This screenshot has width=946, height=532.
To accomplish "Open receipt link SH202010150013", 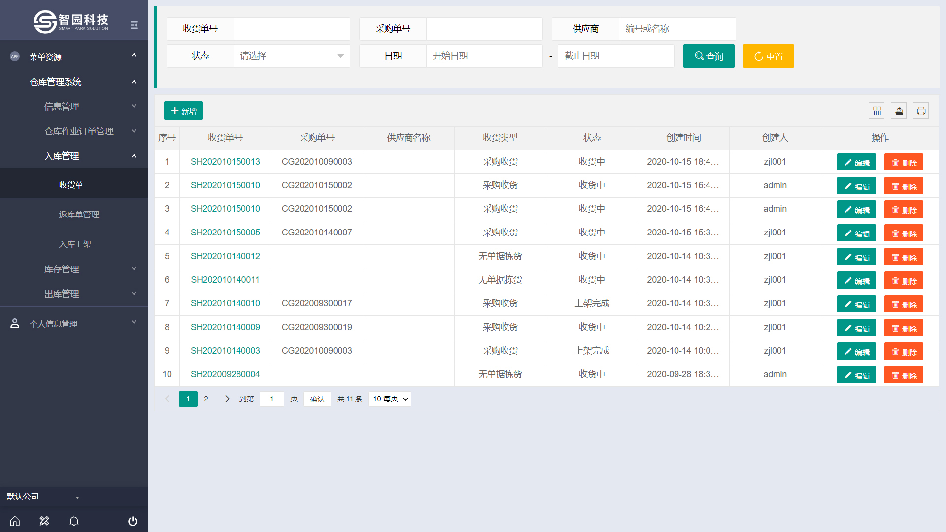I will 225,162.
